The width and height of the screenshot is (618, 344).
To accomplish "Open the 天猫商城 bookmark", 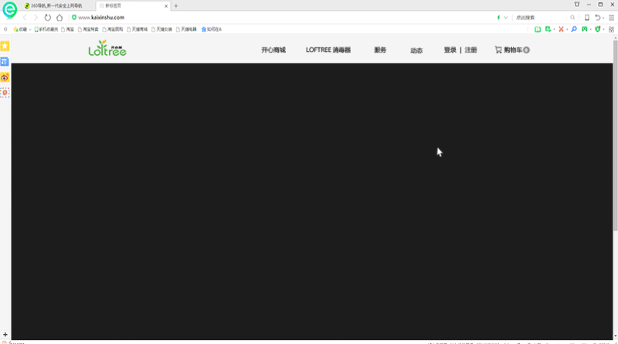I will pyautogui.click(x=138, y=29).
